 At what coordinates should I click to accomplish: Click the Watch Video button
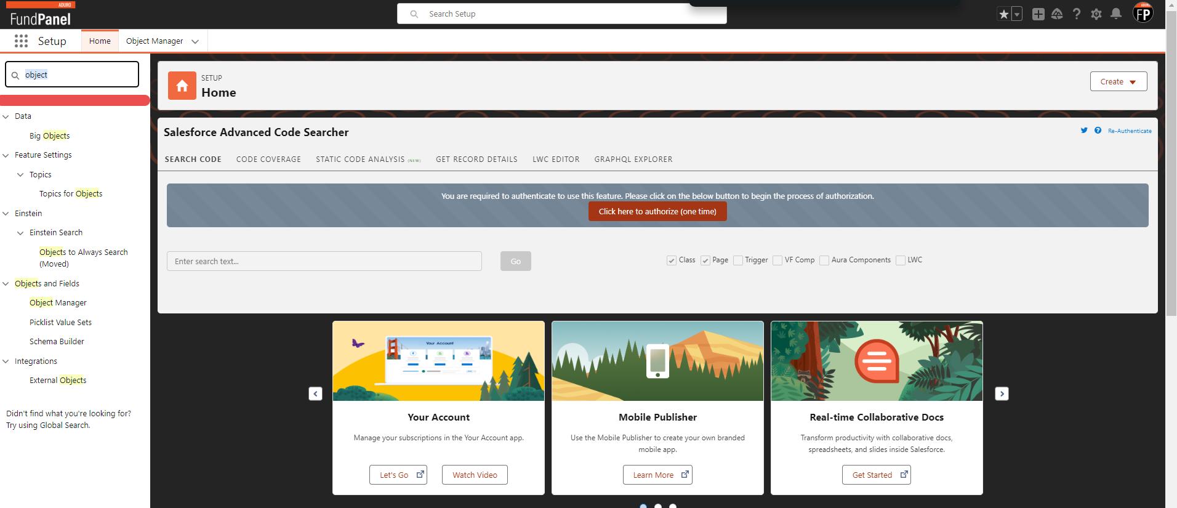tap(475, 475)
